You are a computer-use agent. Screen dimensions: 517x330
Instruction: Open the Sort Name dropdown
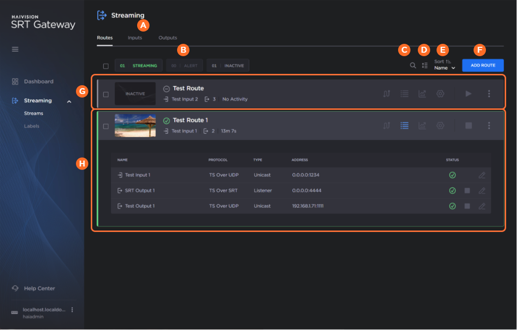pos(444,68)
